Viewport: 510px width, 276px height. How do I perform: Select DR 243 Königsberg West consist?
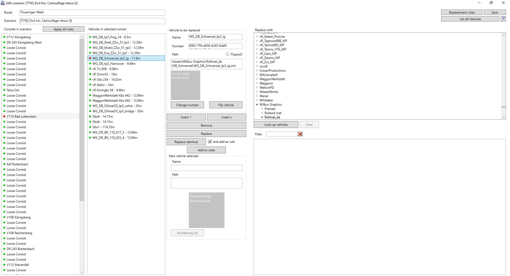click(24, 42)
